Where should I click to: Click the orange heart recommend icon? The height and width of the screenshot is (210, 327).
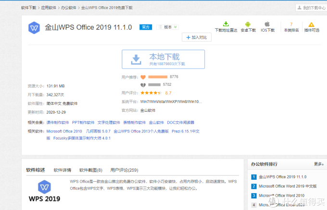(143, 77)
